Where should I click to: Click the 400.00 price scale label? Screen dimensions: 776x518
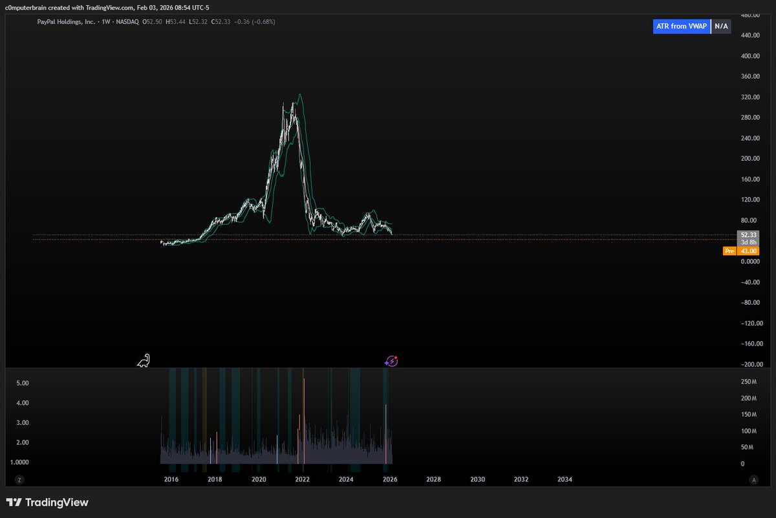751,56
